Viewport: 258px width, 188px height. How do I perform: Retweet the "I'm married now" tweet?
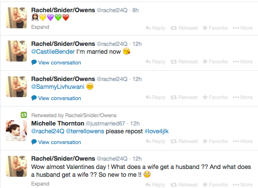tap(184, 62)
